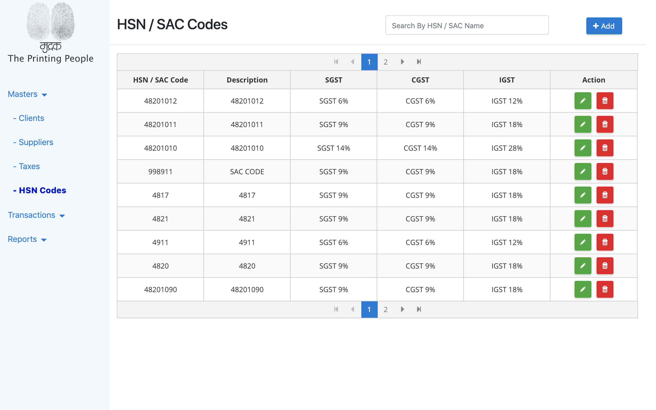Edit the 4817 HSN code entry
The height and width of the screenshot is (410, 656).
[x=583, y=195]
